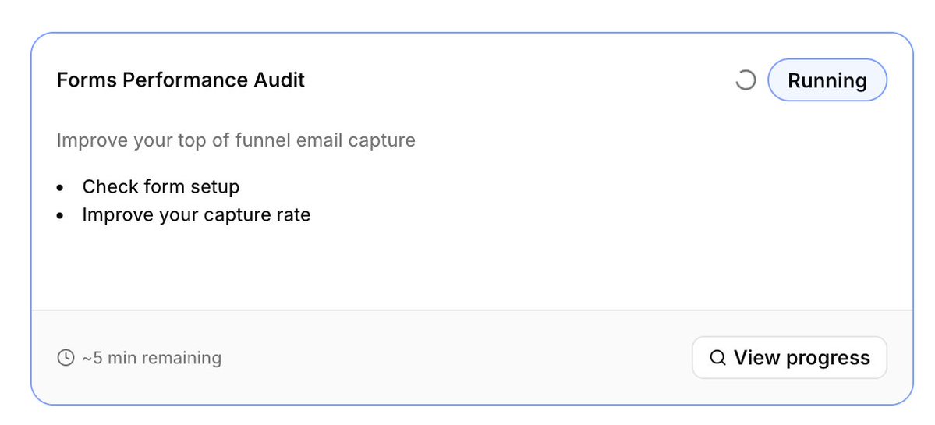Image resolution: width=935 pixels, height=425 pixels.
Task: Click the clock icon beside remaining time
Action: 66,358
